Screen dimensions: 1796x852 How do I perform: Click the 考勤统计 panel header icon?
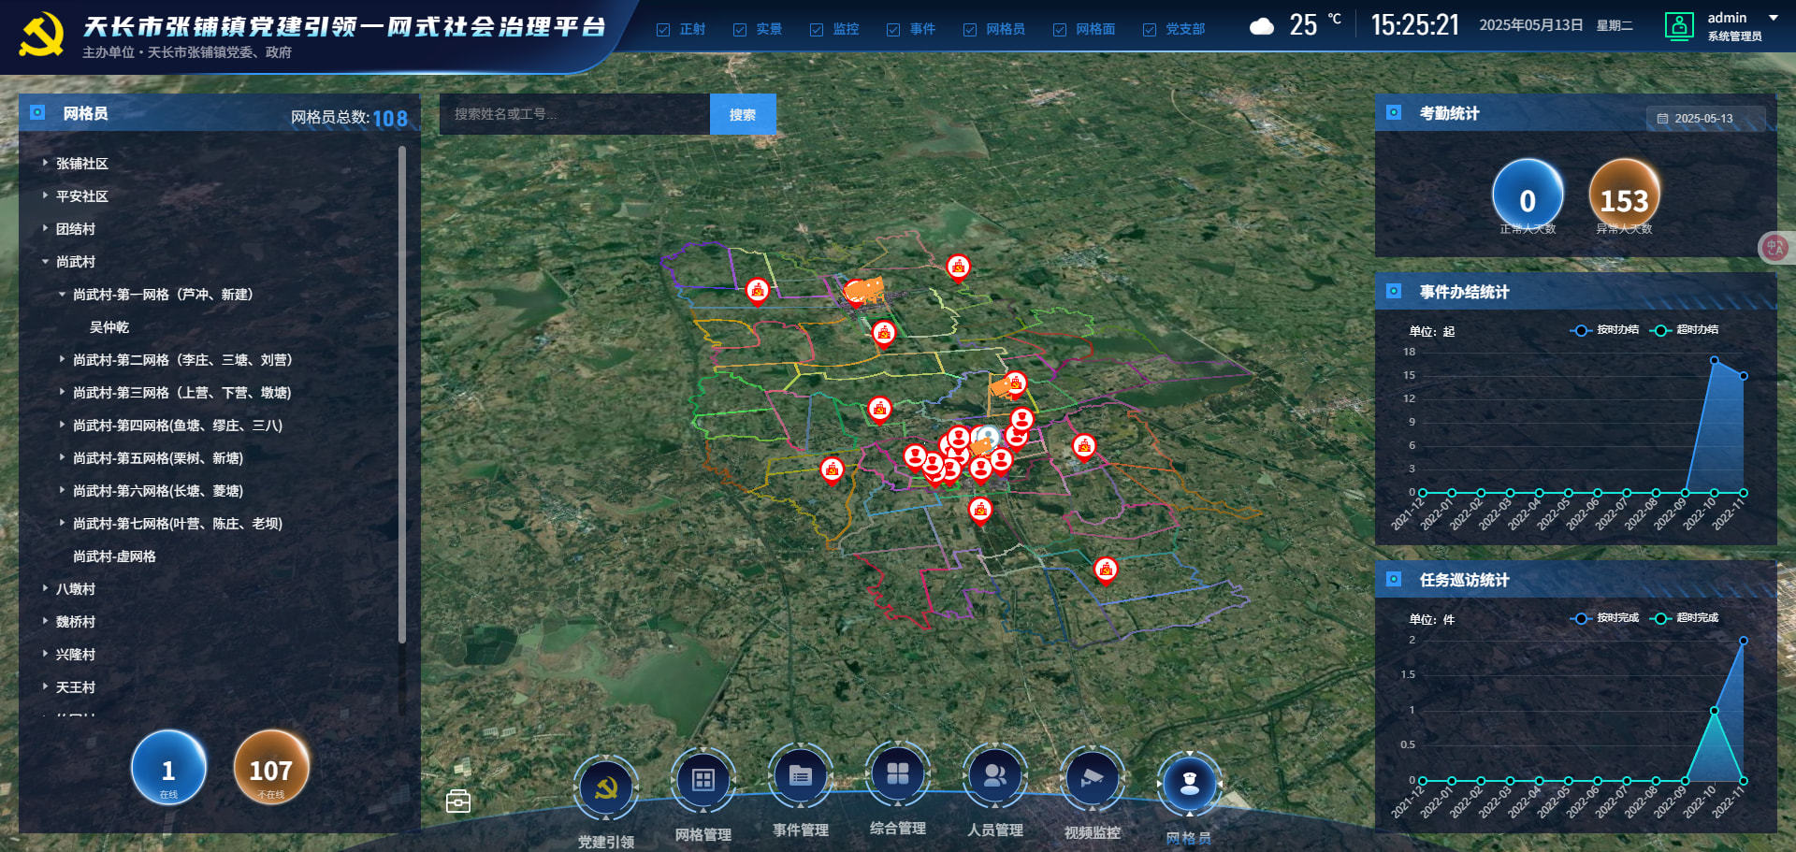(1394, 112)
